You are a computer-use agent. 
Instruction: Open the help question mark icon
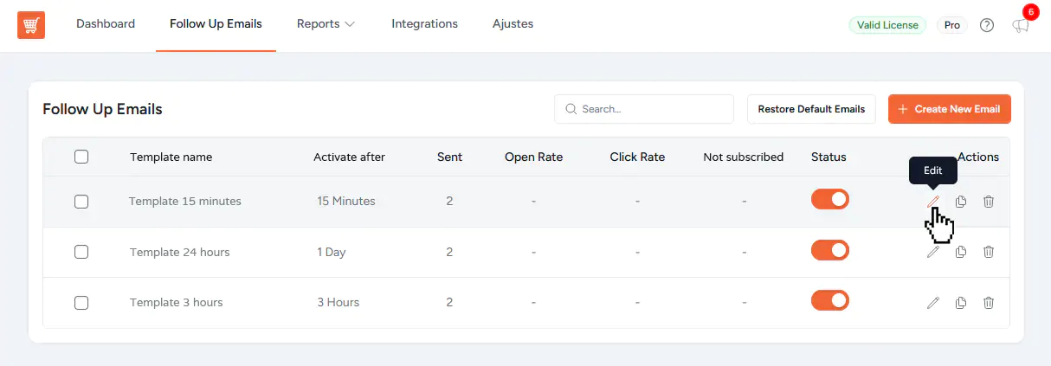tap(987, 25)
